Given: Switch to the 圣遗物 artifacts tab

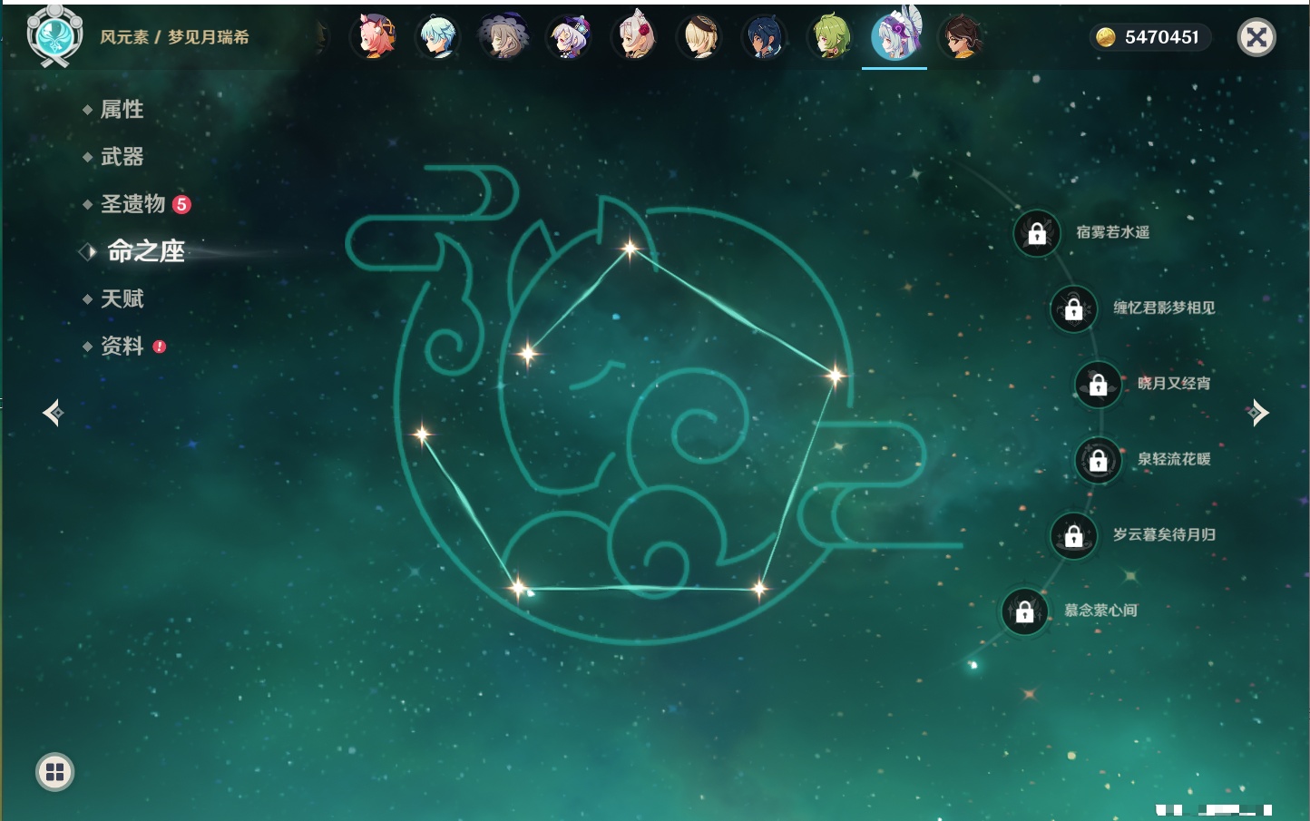Looking at the screenshot, I should pyautogui.click(x=132, y=204).
